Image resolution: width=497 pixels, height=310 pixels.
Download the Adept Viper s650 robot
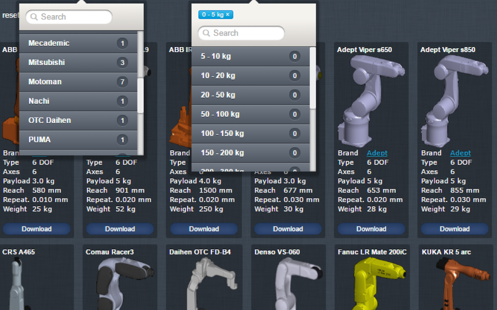[x=371, y=229]
